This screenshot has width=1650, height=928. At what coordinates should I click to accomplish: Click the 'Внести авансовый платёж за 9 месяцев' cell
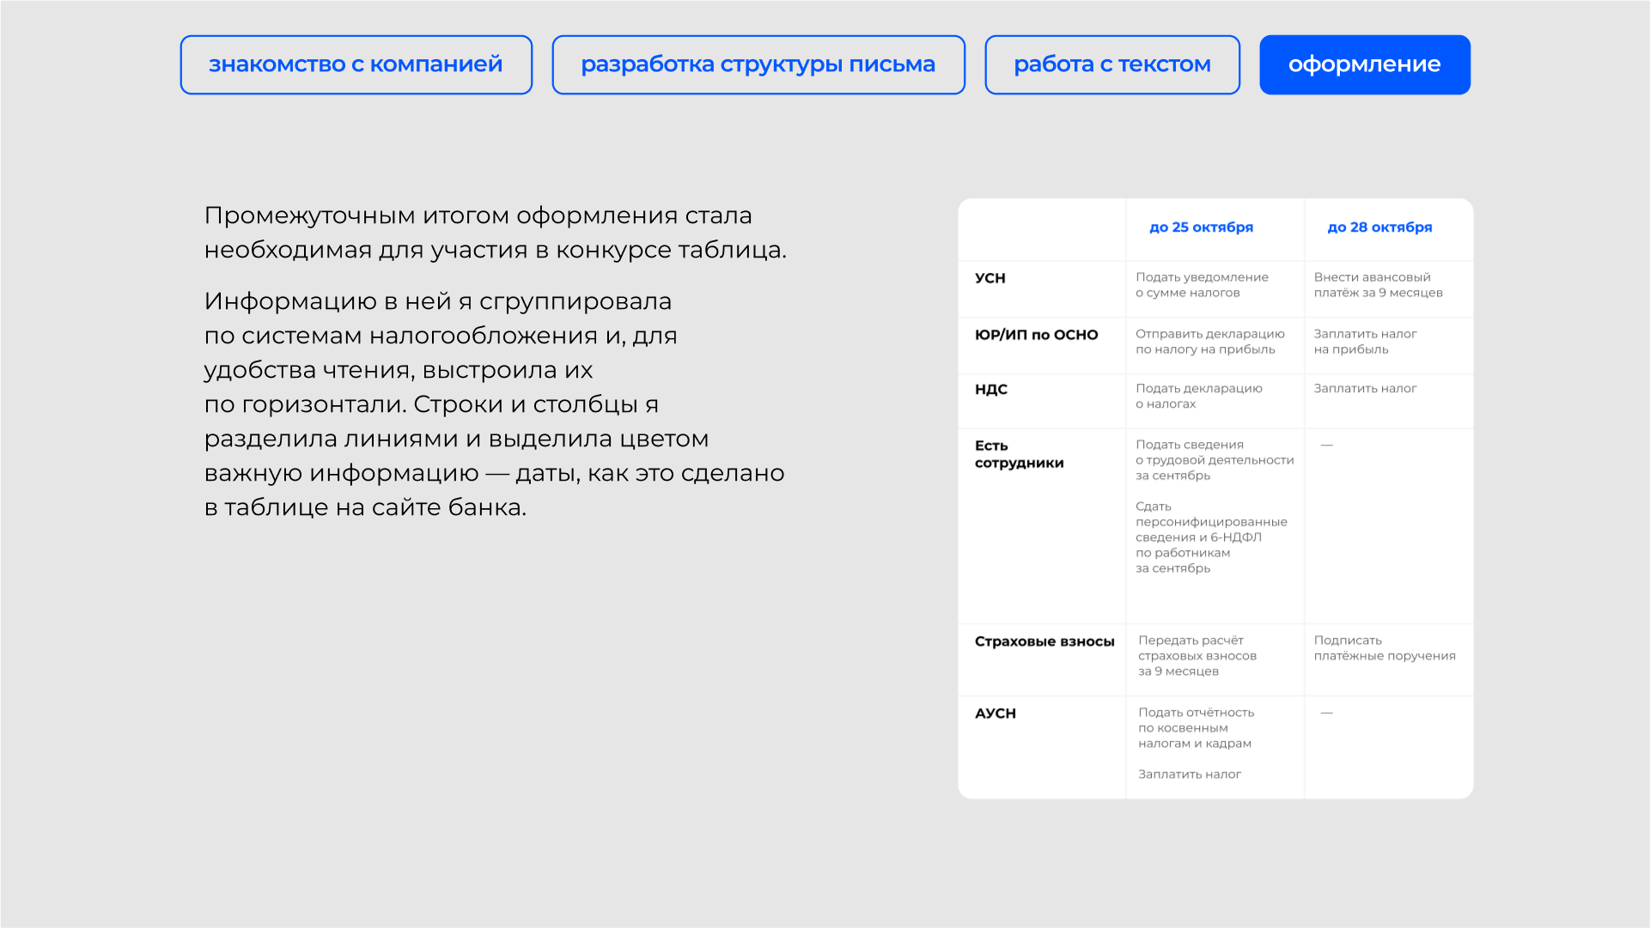(x=1378, y=285)
